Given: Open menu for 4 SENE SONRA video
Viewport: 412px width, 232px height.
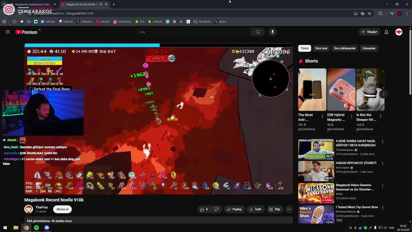Looking at the screenshot, I should [383, 142].
